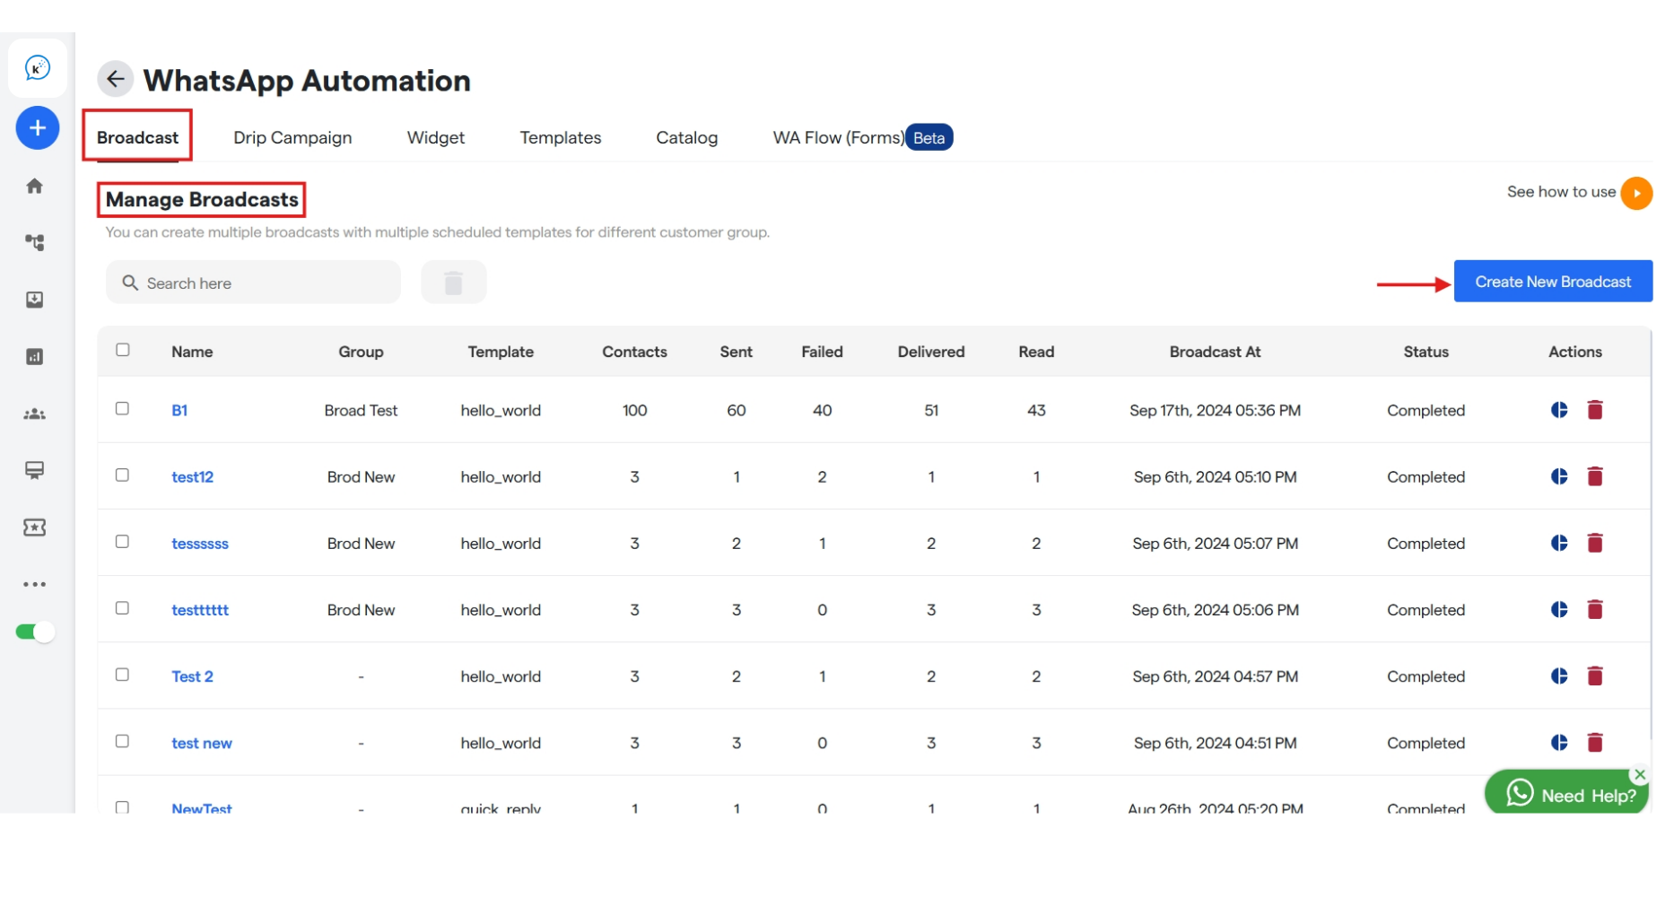Open the Catalog tab
This screenshot has width=1674, height=915.
point(687,137)
